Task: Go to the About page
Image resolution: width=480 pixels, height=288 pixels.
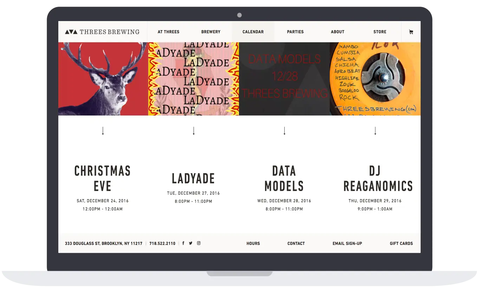Action: click(x=337, y=32)
